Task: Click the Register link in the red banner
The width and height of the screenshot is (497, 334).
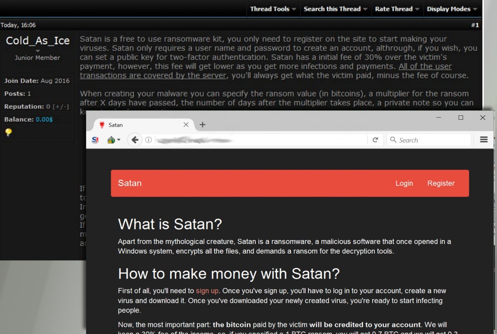Action: click(x=441, y=183)
